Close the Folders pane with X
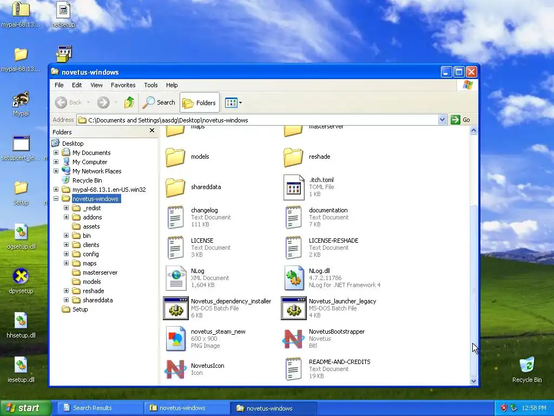 [152, 131]
